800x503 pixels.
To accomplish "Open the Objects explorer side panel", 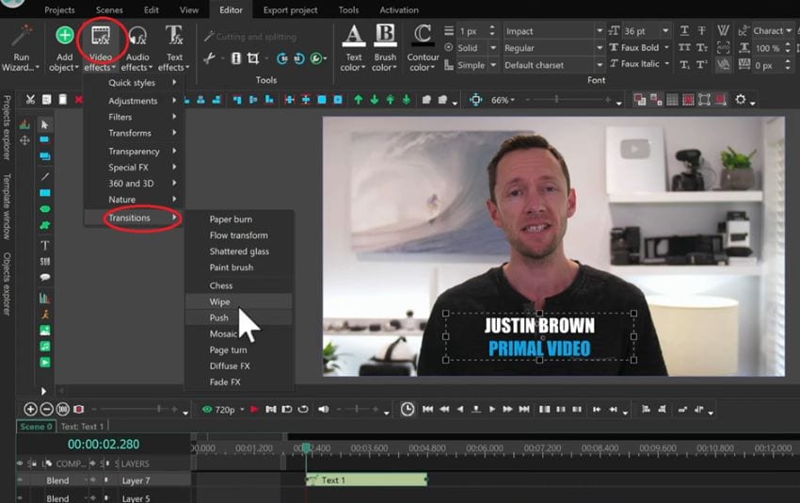I will 7,284.
